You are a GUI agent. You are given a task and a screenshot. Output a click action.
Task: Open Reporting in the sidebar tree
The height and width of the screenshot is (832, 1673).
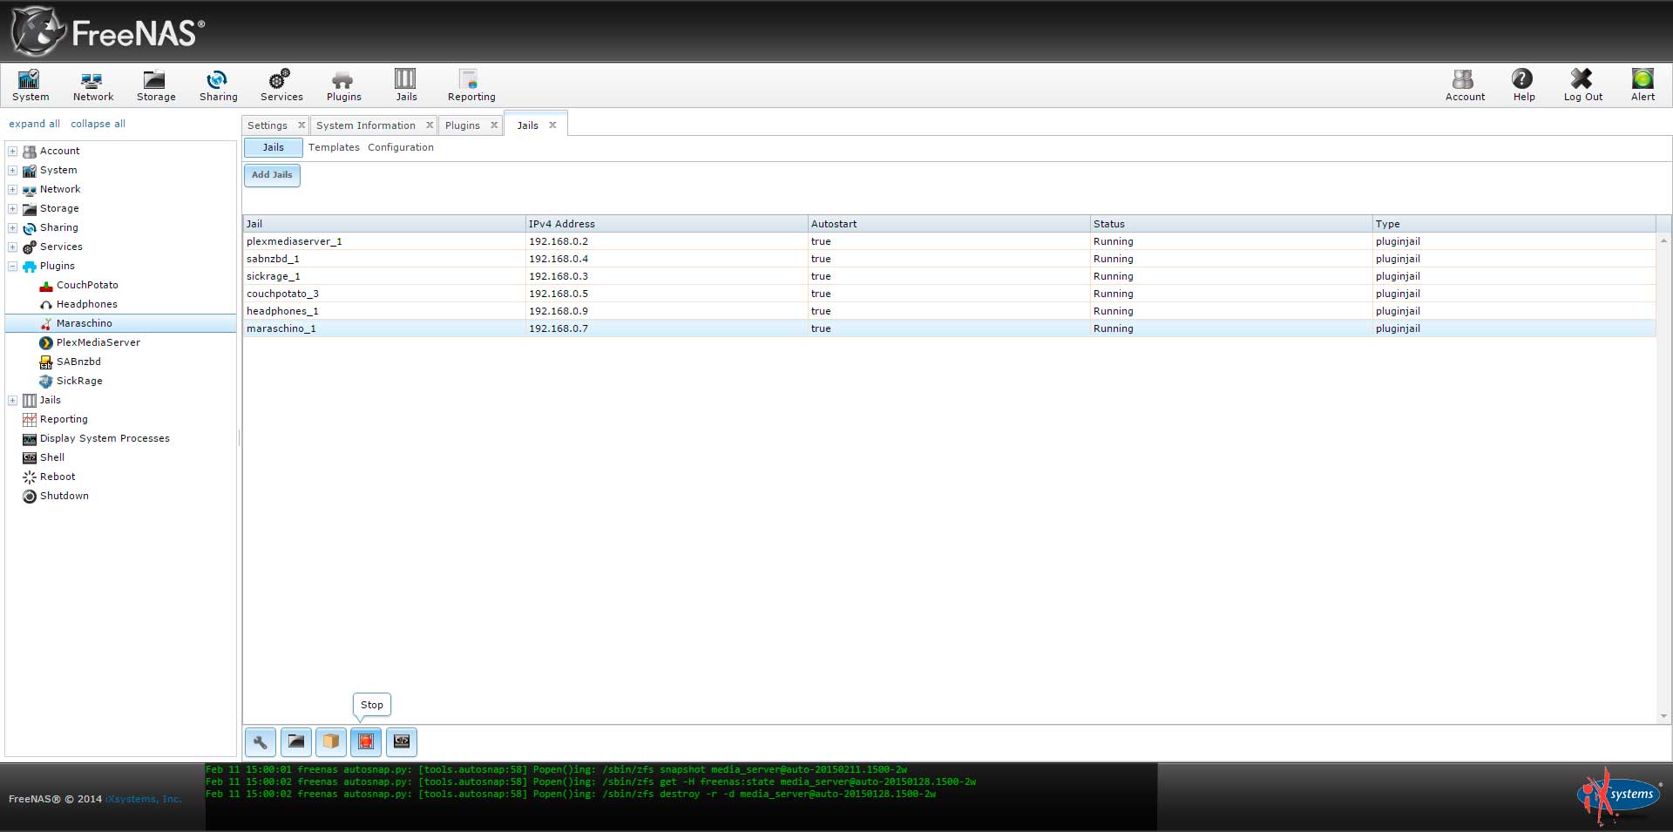[64, 419]
